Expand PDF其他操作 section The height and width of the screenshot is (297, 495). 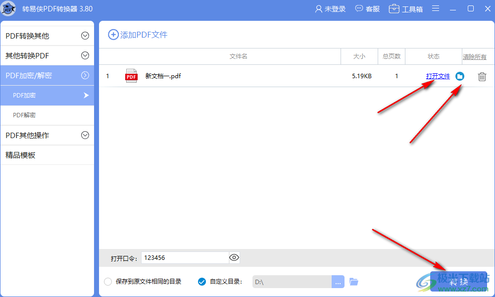[x=48, y=135]
